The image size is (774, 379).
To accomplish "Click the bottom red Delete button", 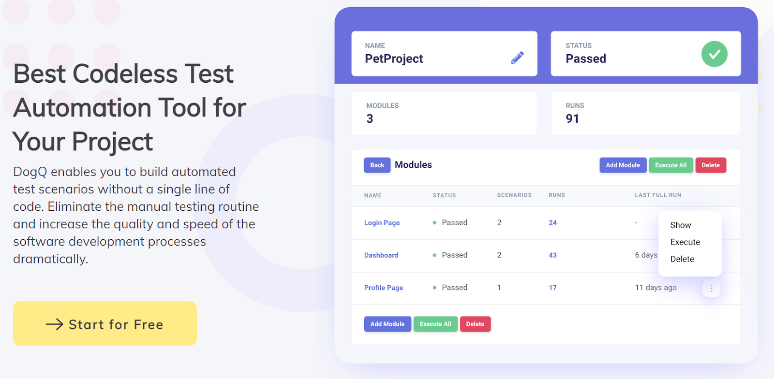I will coord(475,324).
